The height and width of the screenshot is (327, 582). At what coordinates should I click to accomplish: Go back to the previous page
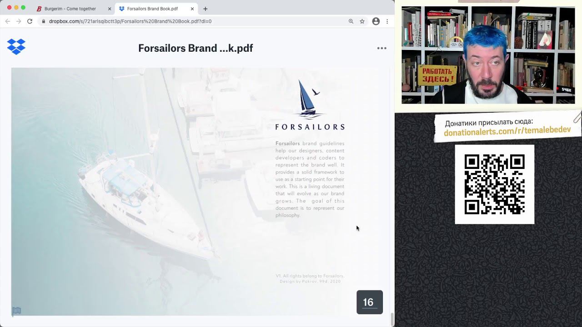(7, 21)
